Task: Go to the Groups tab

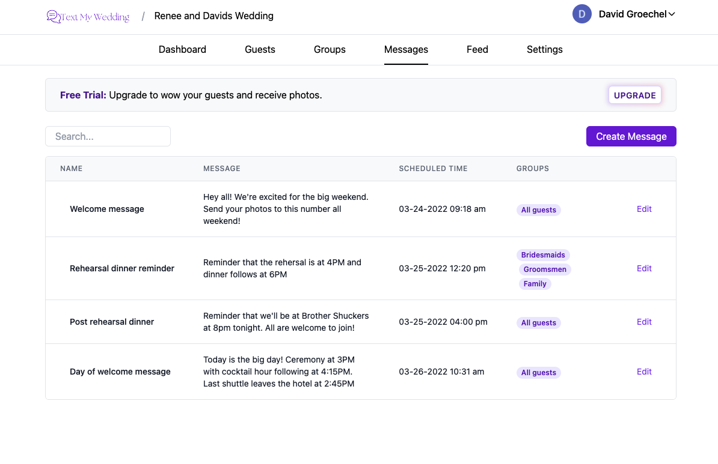Action: (330, 50)
